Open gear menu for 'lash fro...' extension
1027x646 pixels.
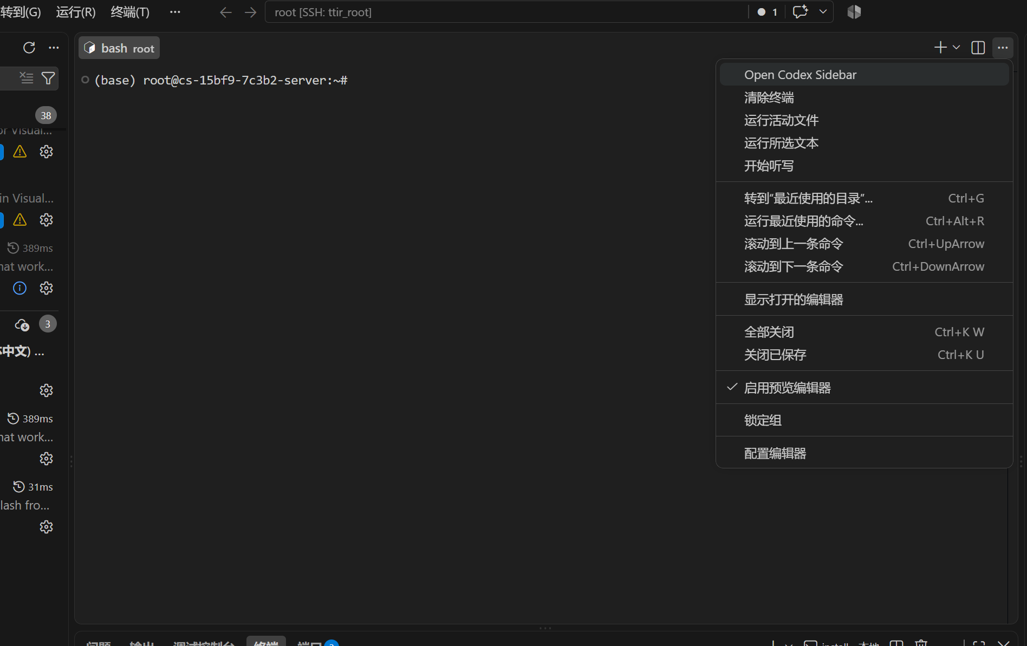(46, 527)
